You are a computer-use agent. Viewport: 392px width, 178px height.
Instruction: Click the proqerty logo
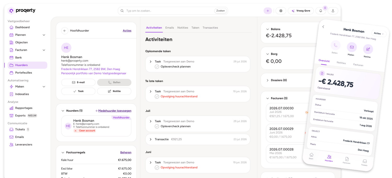coord(22,11)
